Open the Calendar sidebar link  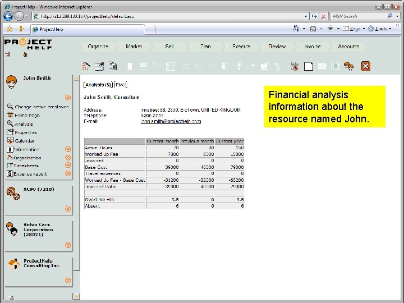[25, 141]
